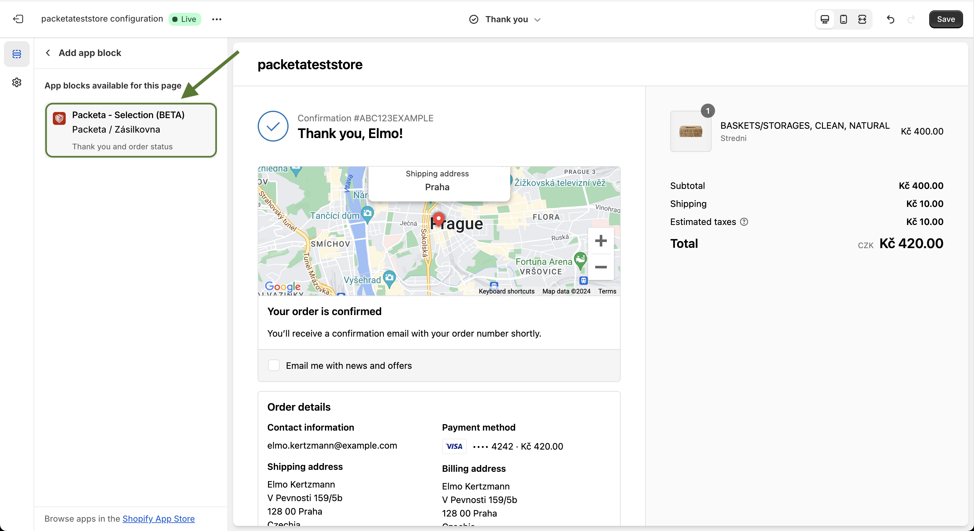
Task: Click the redo arrow icon
Action: pyautogui.click(x=911, y=19)
